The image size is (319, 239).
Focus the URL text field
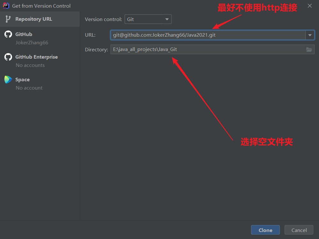coord(208,35)
